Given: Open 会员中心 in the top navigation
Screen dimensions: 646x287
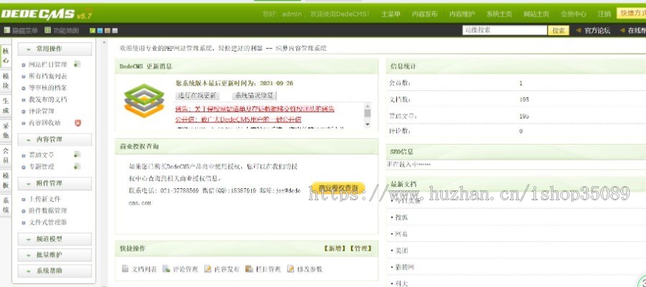Looking at the screenshot, I should pyautogui.click(x=573, y=14).
